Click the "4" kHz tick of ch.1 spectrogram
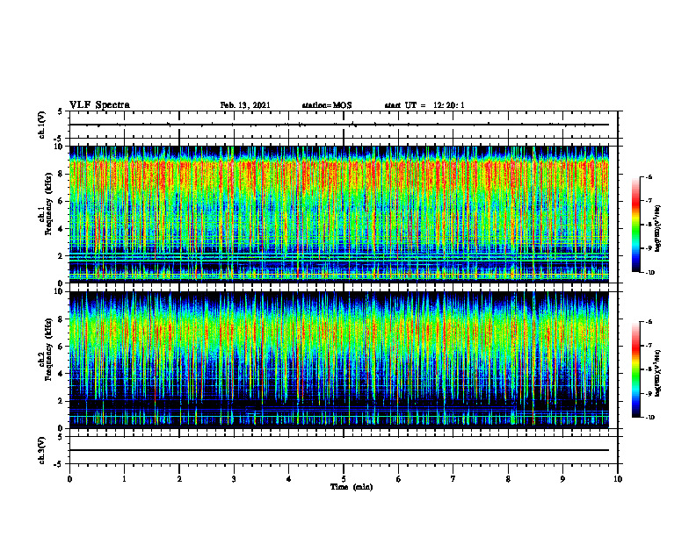This screenshot has width=696, height=537. pyautogui.click(x=62, y=229)
